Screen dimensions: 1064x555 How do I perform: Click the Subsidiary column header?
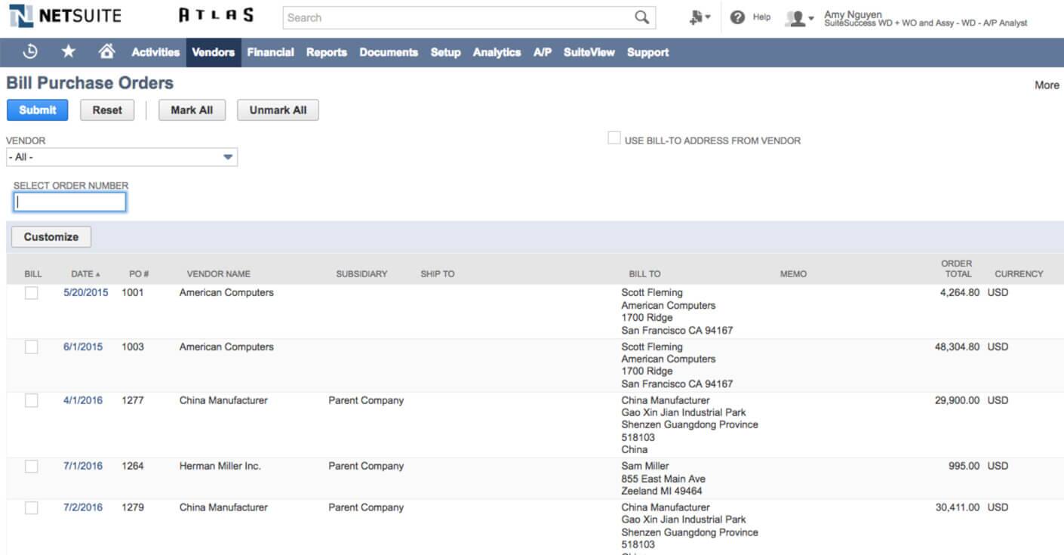361,274
